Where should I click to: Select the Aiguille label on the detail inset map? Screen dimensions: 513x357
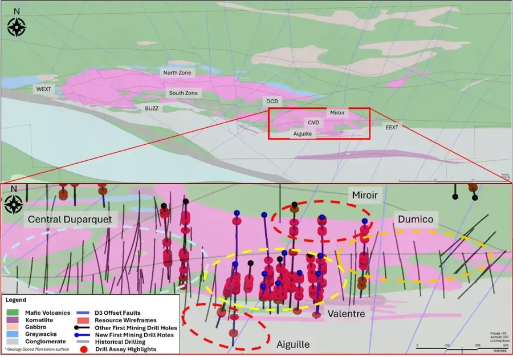[x=293, y=344]
